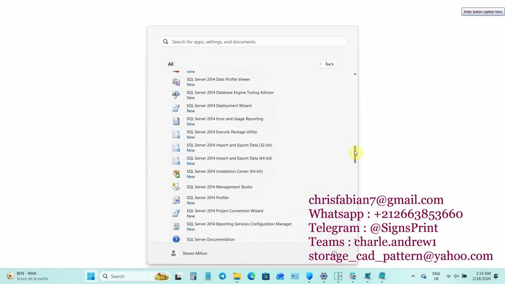Screen dimensions: 505x284
Task: Open the BEN - RMA score widget
Action: coord(27,276)
